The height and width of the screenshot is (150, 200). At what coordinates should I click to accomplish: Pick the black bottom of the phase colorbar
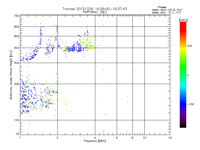pos(183,126)
